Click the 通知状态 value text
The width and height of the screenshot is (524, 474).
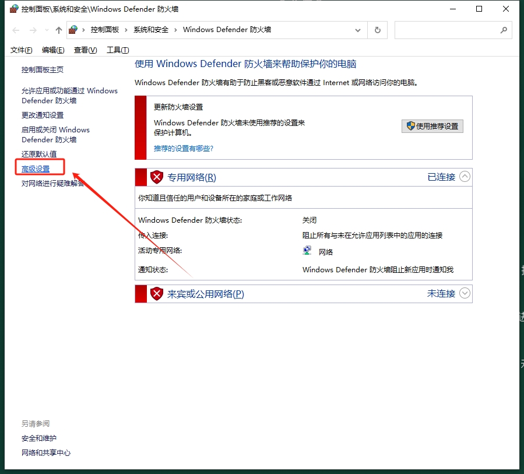pos(378,269)
